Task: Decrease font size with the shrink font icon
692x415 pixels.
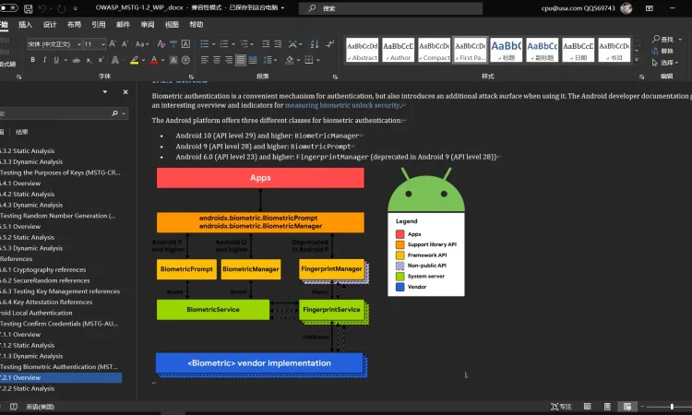Action: click(x=125, y=43)
